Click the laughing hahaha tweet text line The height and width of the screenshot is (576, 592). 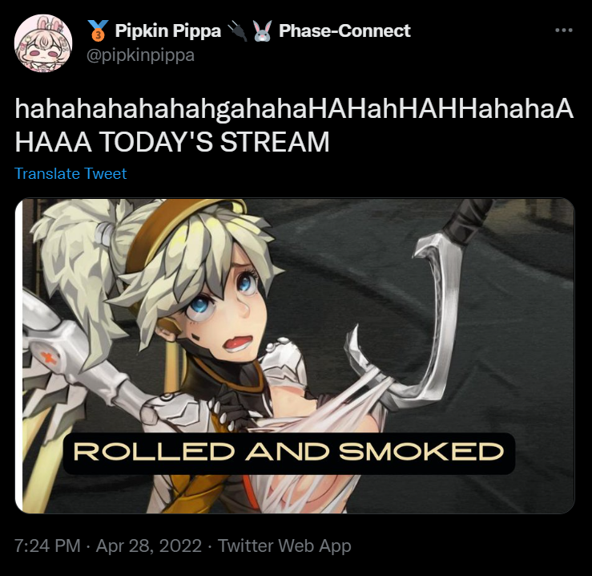click(x=294, y=109)
